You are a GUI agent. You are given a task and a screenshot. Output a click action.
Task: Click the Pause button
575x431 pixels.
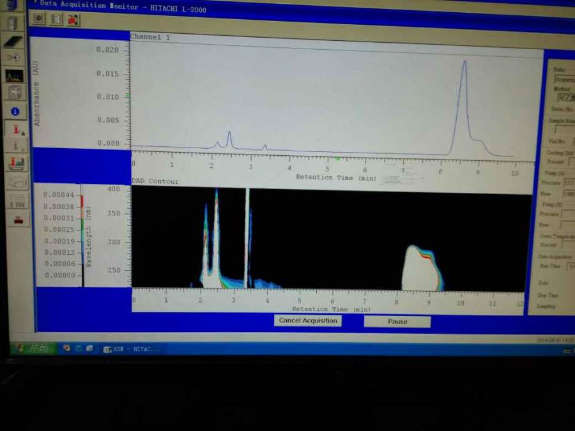pos(397,322)
